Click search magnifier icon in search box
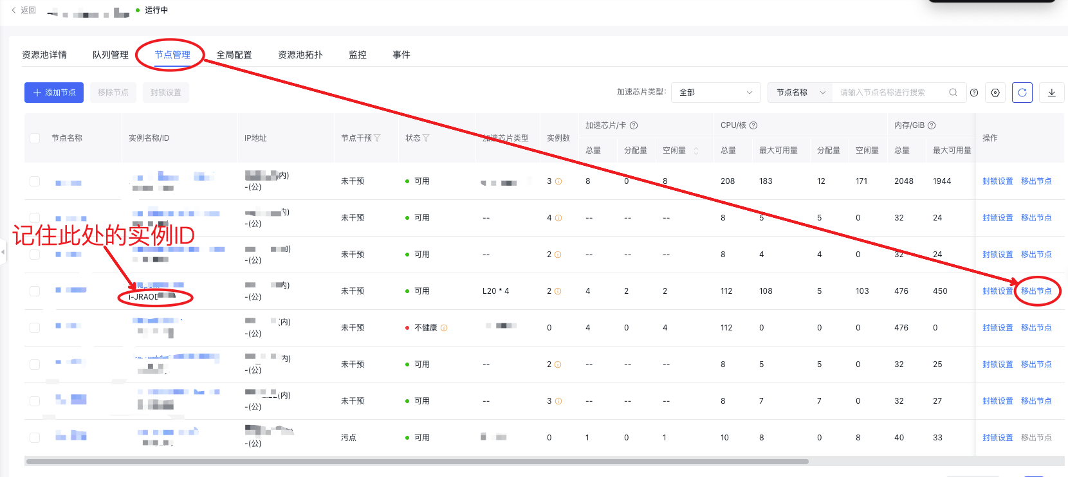Image resolution: width=1068 pixels, height=477 pixels. (953, 93)
